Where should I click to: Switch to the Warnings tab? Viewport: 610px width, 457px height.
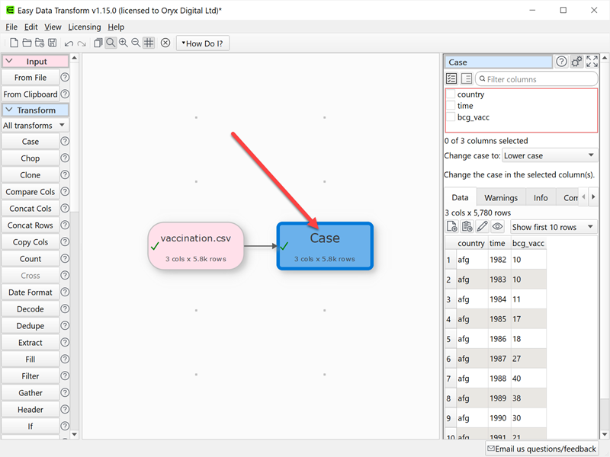point(501,198)
